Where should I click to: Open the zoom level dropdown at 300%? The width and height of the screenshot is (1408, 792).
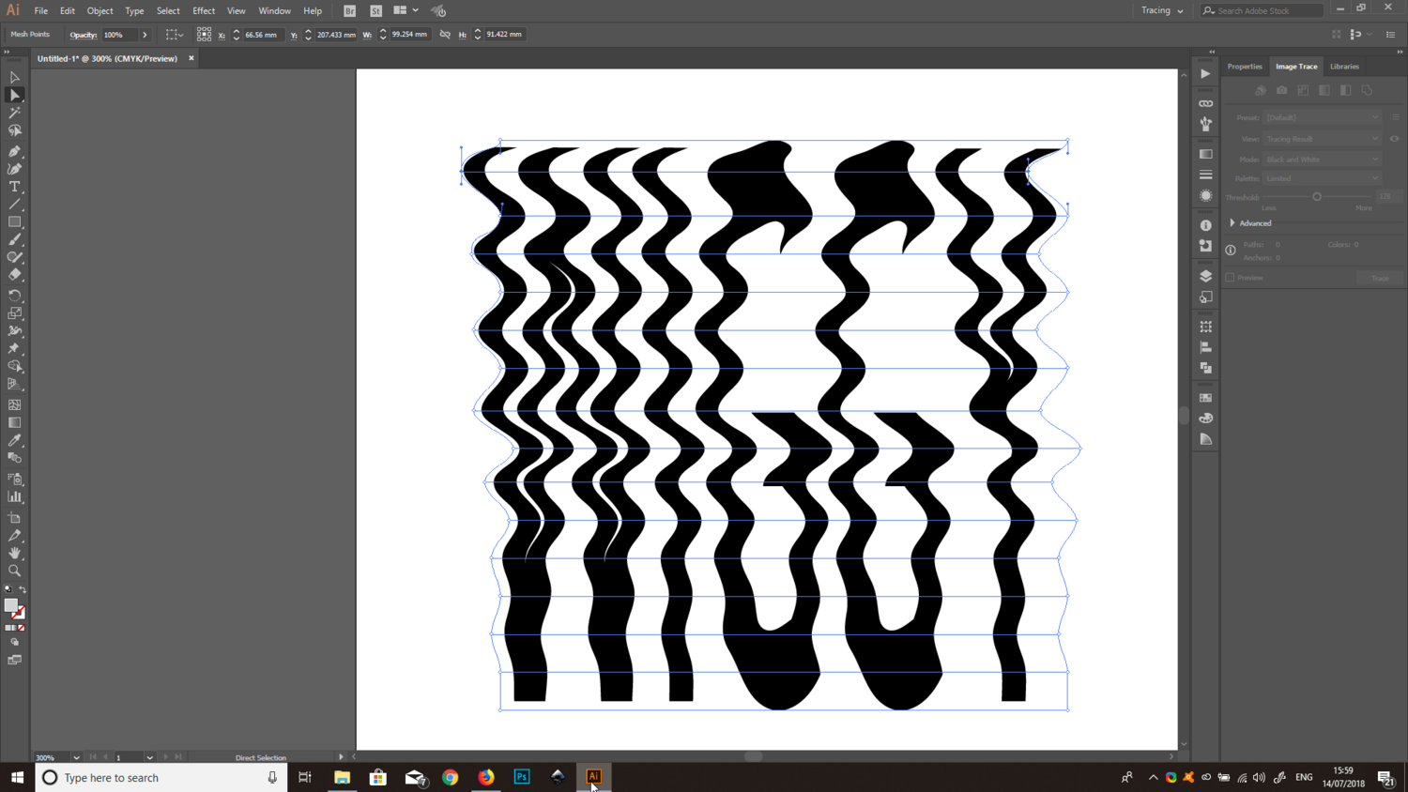coord(76,757)
